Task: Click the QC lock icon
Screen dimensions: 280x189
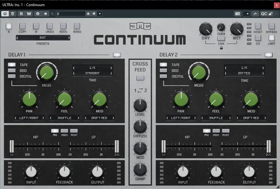Action: tap(270, 14)
